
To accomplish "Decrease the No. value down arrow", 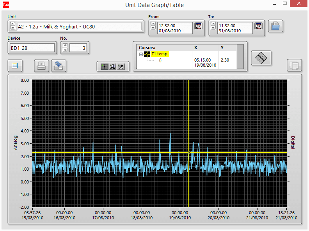I will pyautogui.click(x=65, y=49).
